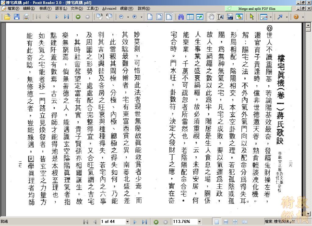
Task: Print the document via the printer icon
Action: (x=26, y=17)
